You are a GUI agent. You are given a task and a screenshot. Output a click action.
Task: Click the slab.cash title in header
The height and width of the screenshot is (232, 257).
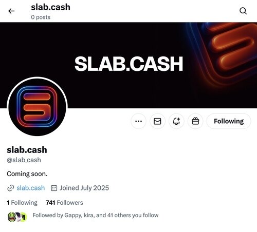point(50,7)
